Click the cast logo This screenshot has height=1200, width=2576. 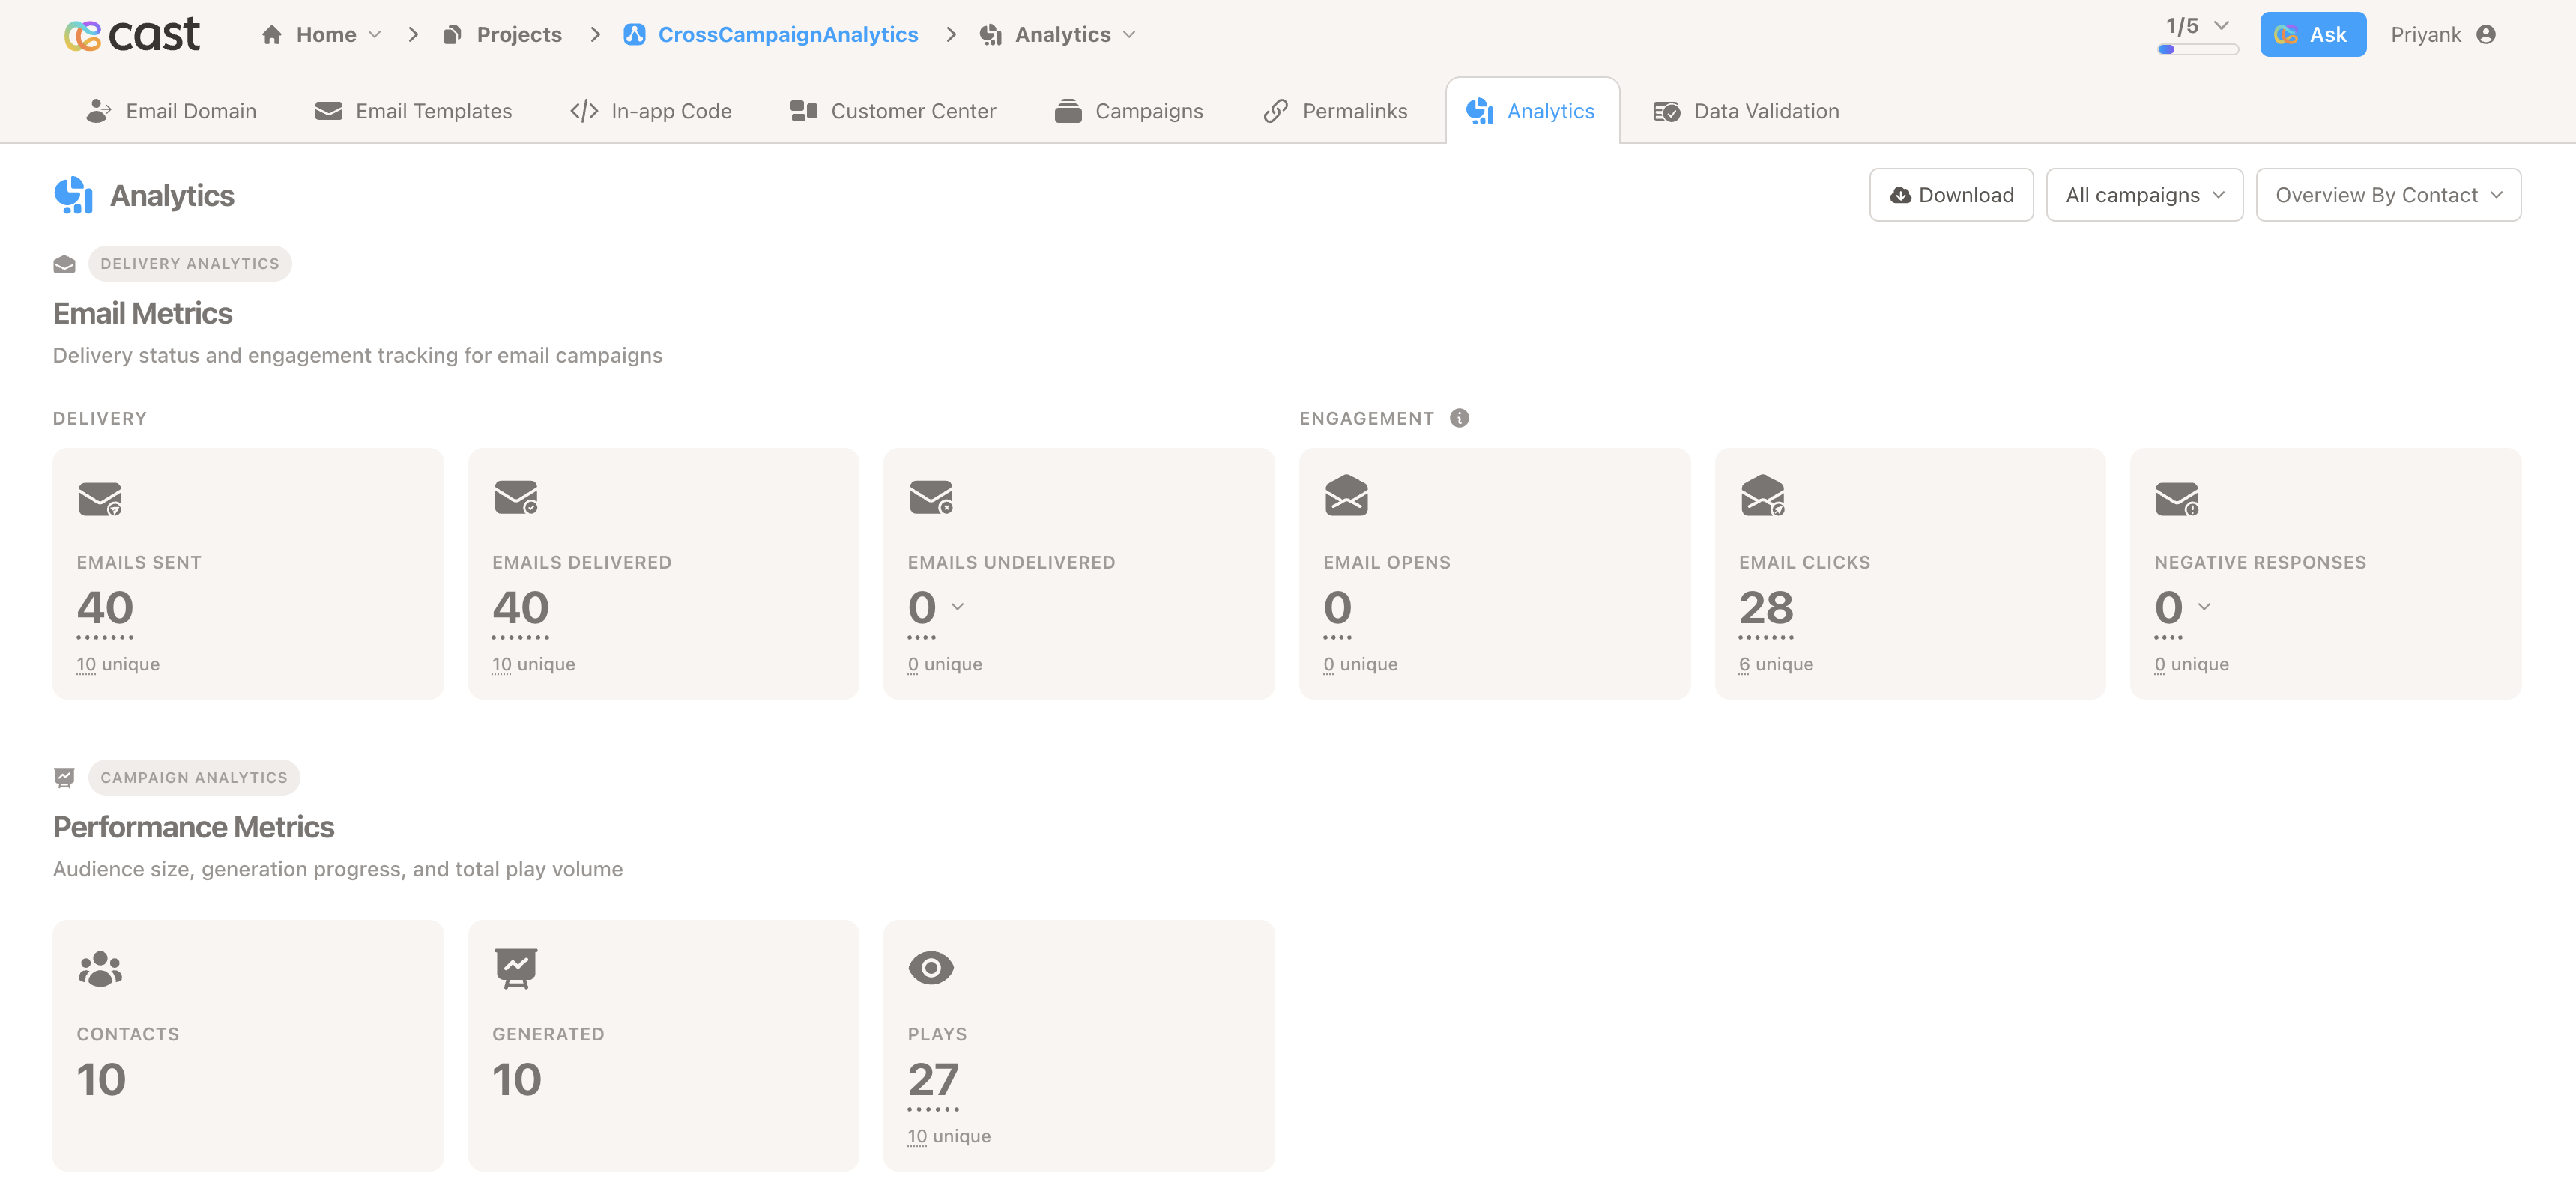pyautogui.click(x=132, y=35)
